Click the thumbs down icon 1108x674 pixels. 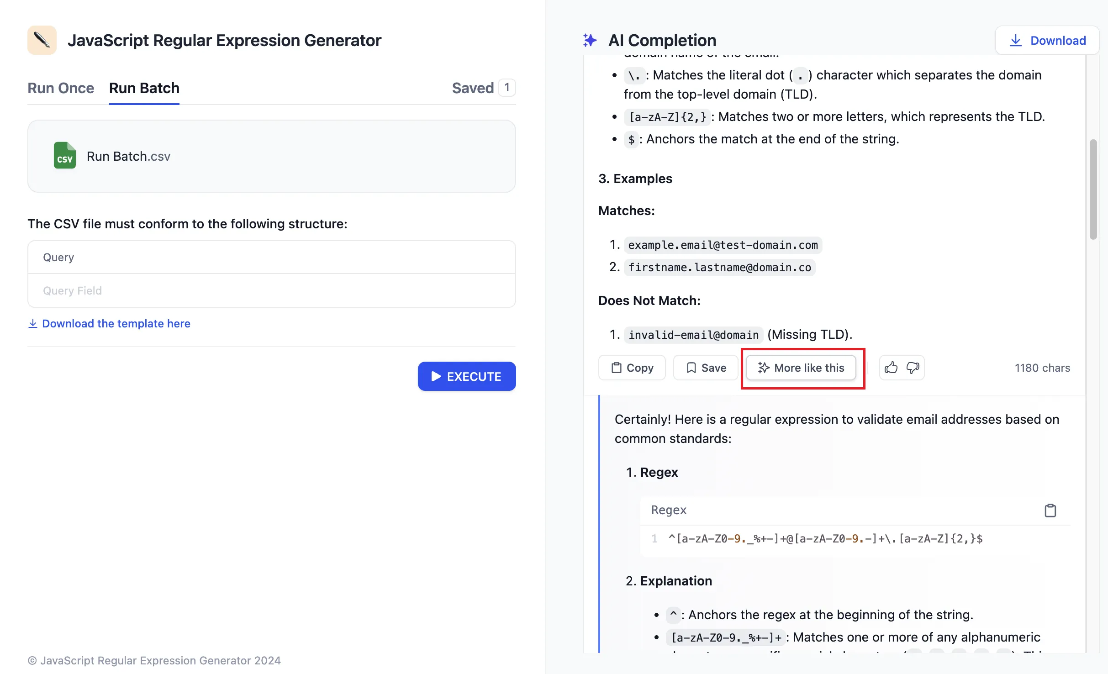913,368
